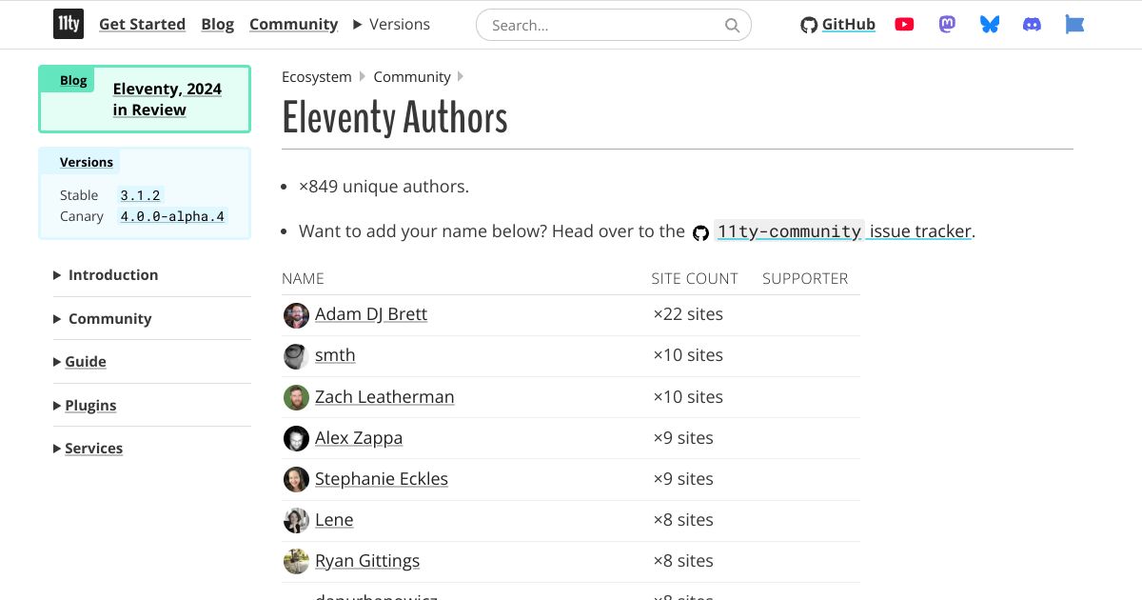Expand the Community sidebar section
Viewport: 1142px width, 600px height.
103,319
